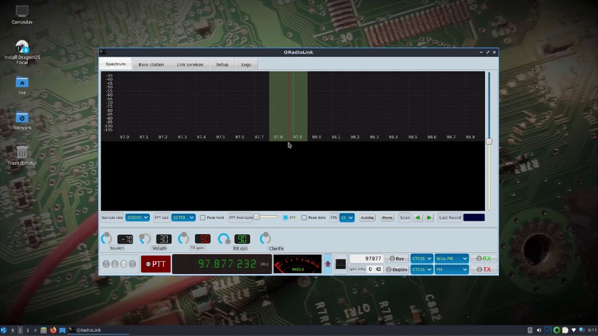
Task: Toggle the RX receive button
Action: tap(484, 259)
